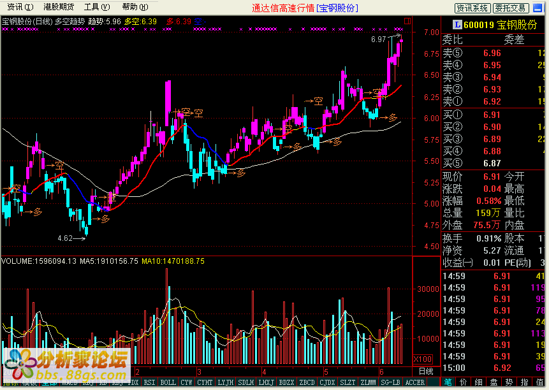549x390 pixels.
Task: Select the CYW indicator tab
Action: (x=186, y=382)
